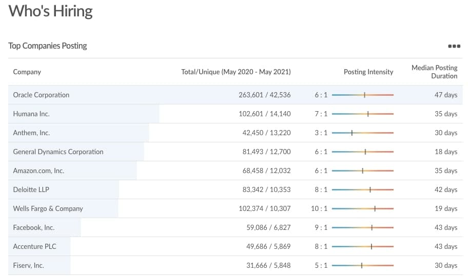Viewport: 468px width, 276px height.
Task: Select the Anthem, Inc. company name
Action: [31, 133]
